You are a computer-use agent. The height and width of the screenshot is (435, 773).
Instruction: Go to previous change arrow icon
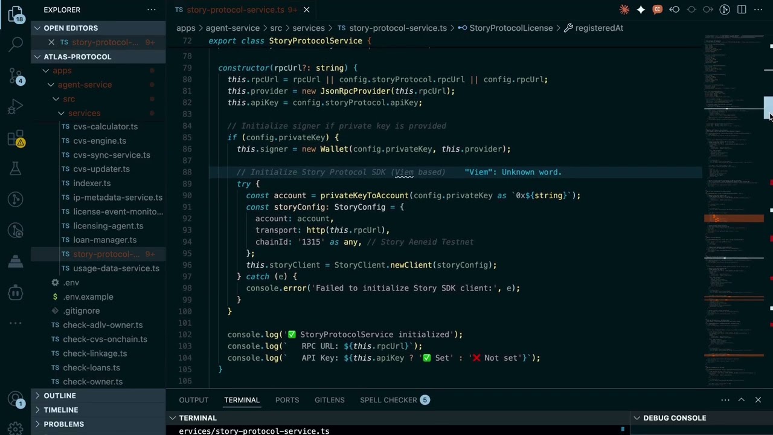coord(675,10)
